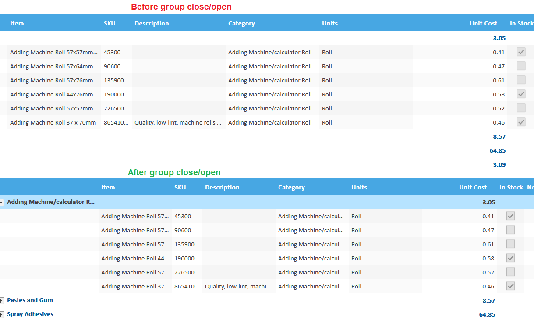
Task: Sort by Item column in Before grid
Action: coord(17,24)
